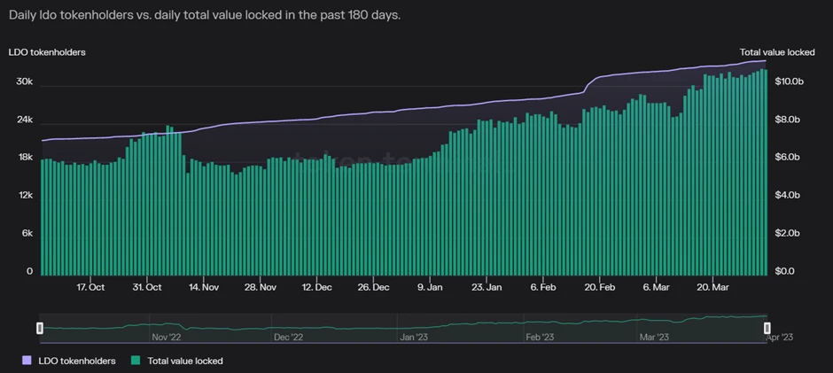This screenshot has width=833, height=373.
Task: Select Mar '23 on the range navigator
Action: [x=654, y=338]
